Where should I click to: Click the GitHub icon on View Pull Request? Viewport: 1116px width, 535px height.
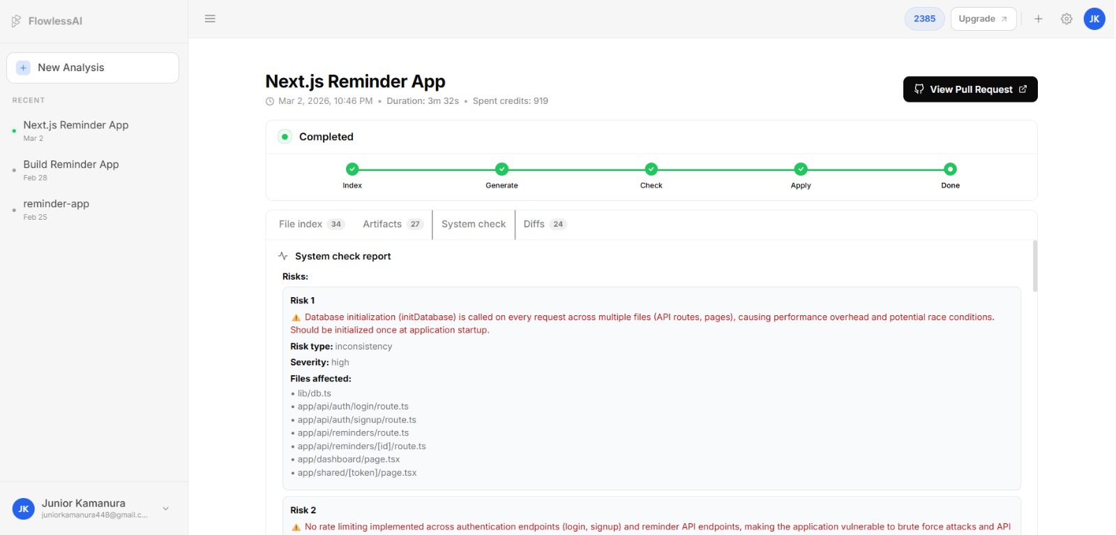click(919, 89)
